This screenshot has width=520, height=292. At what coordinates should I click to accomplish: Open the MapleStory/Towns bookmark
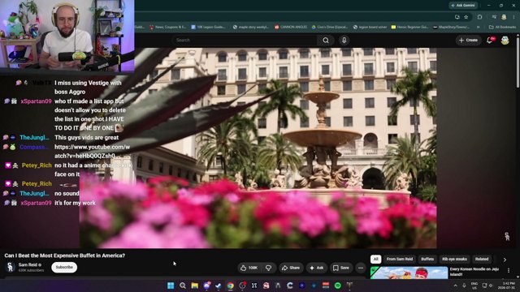[x=452, y=27]
